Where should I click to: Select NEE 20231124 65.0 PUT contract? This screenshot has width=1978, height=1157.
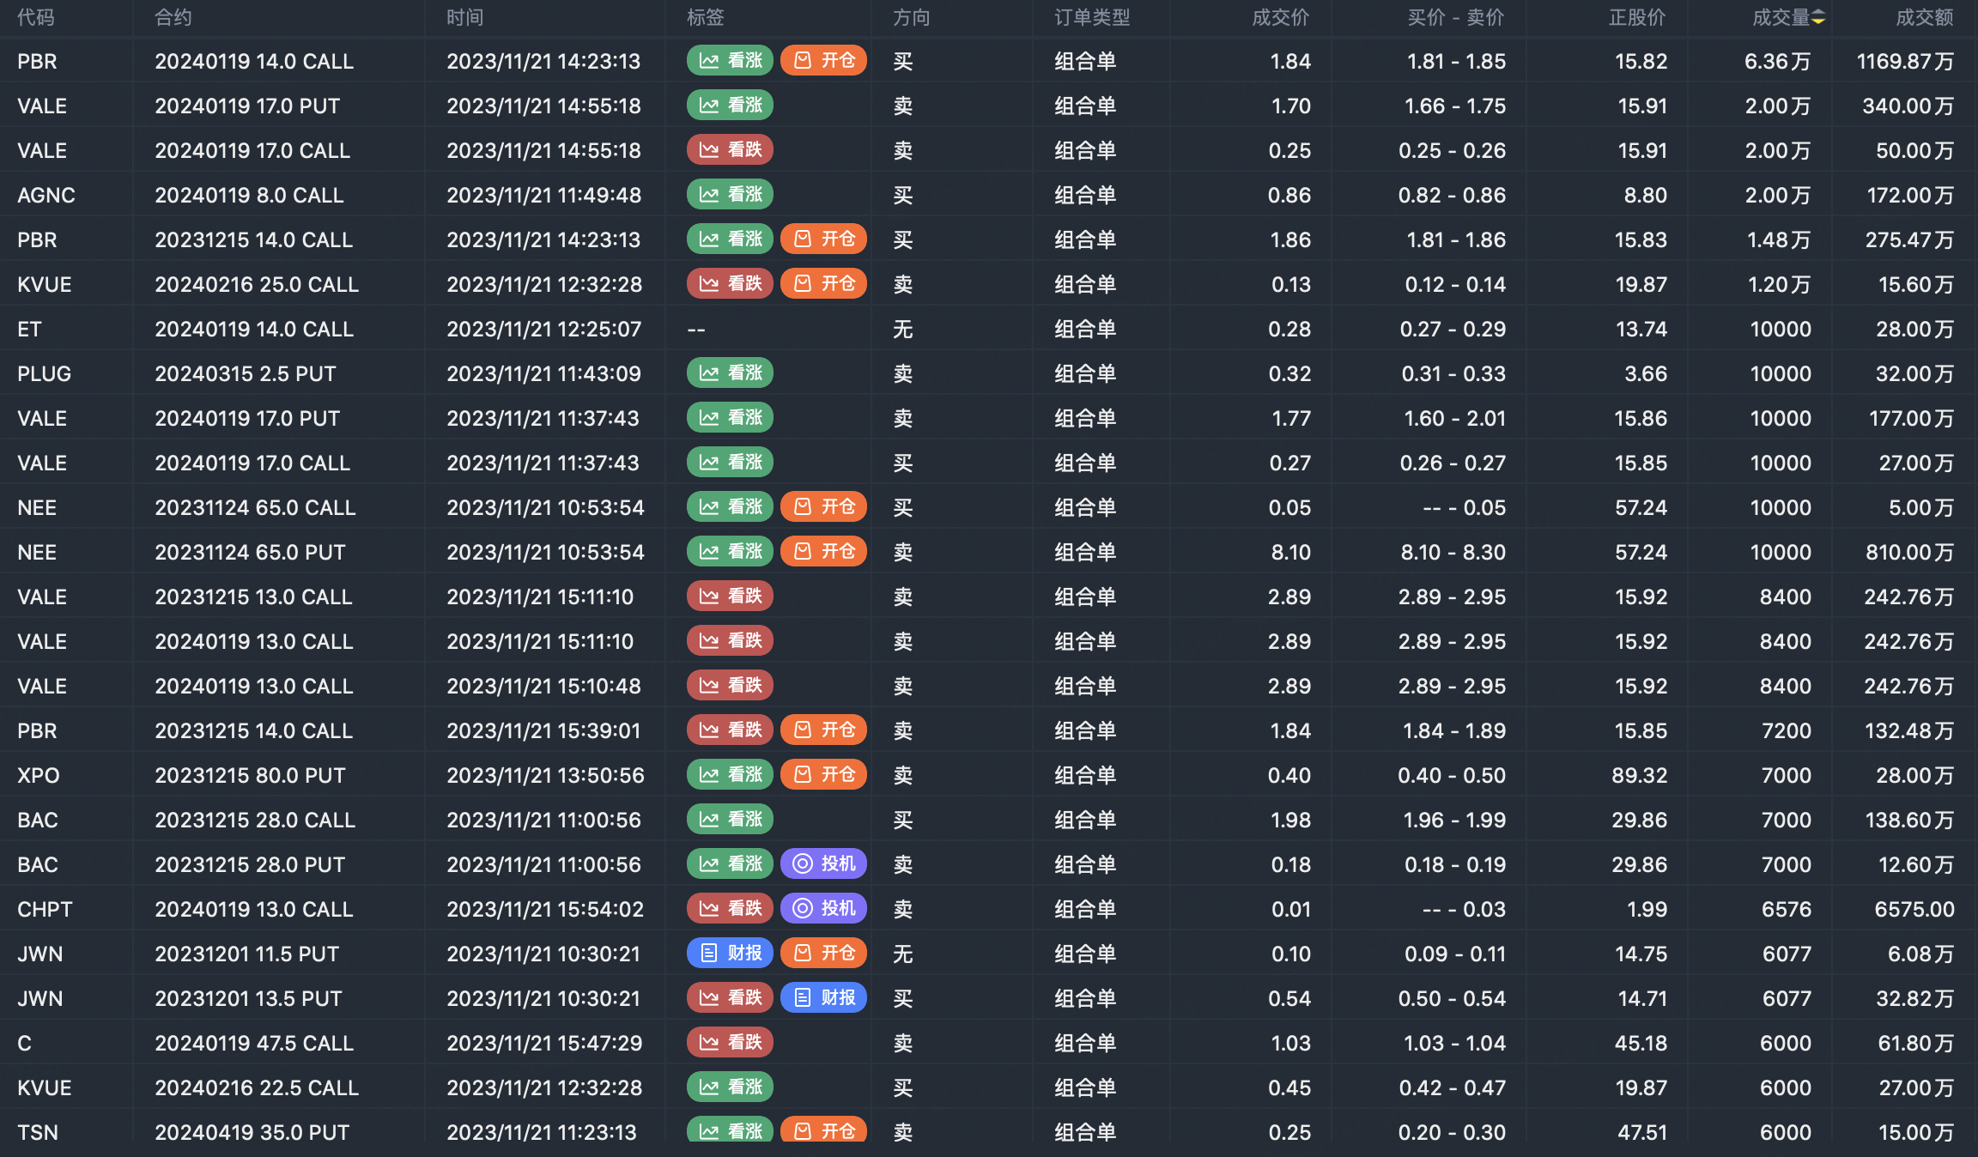click(250, 553)
